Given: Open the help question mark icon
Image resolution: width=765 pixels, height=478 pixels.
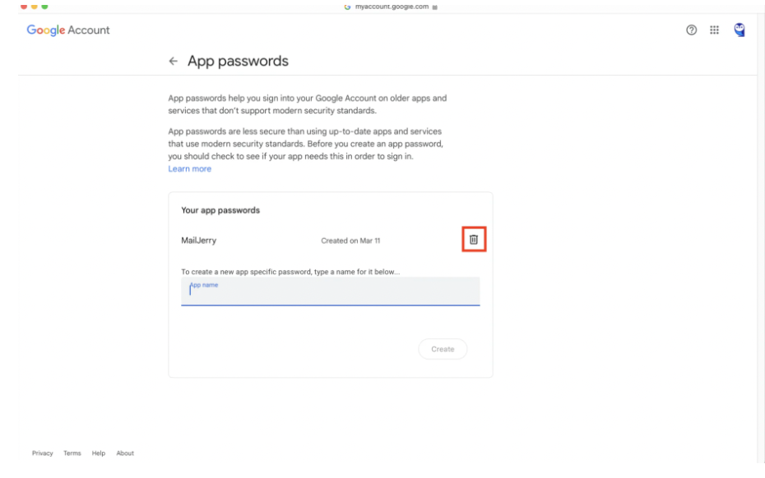Looking at the screenshot, I should click(x=691, y=30).
